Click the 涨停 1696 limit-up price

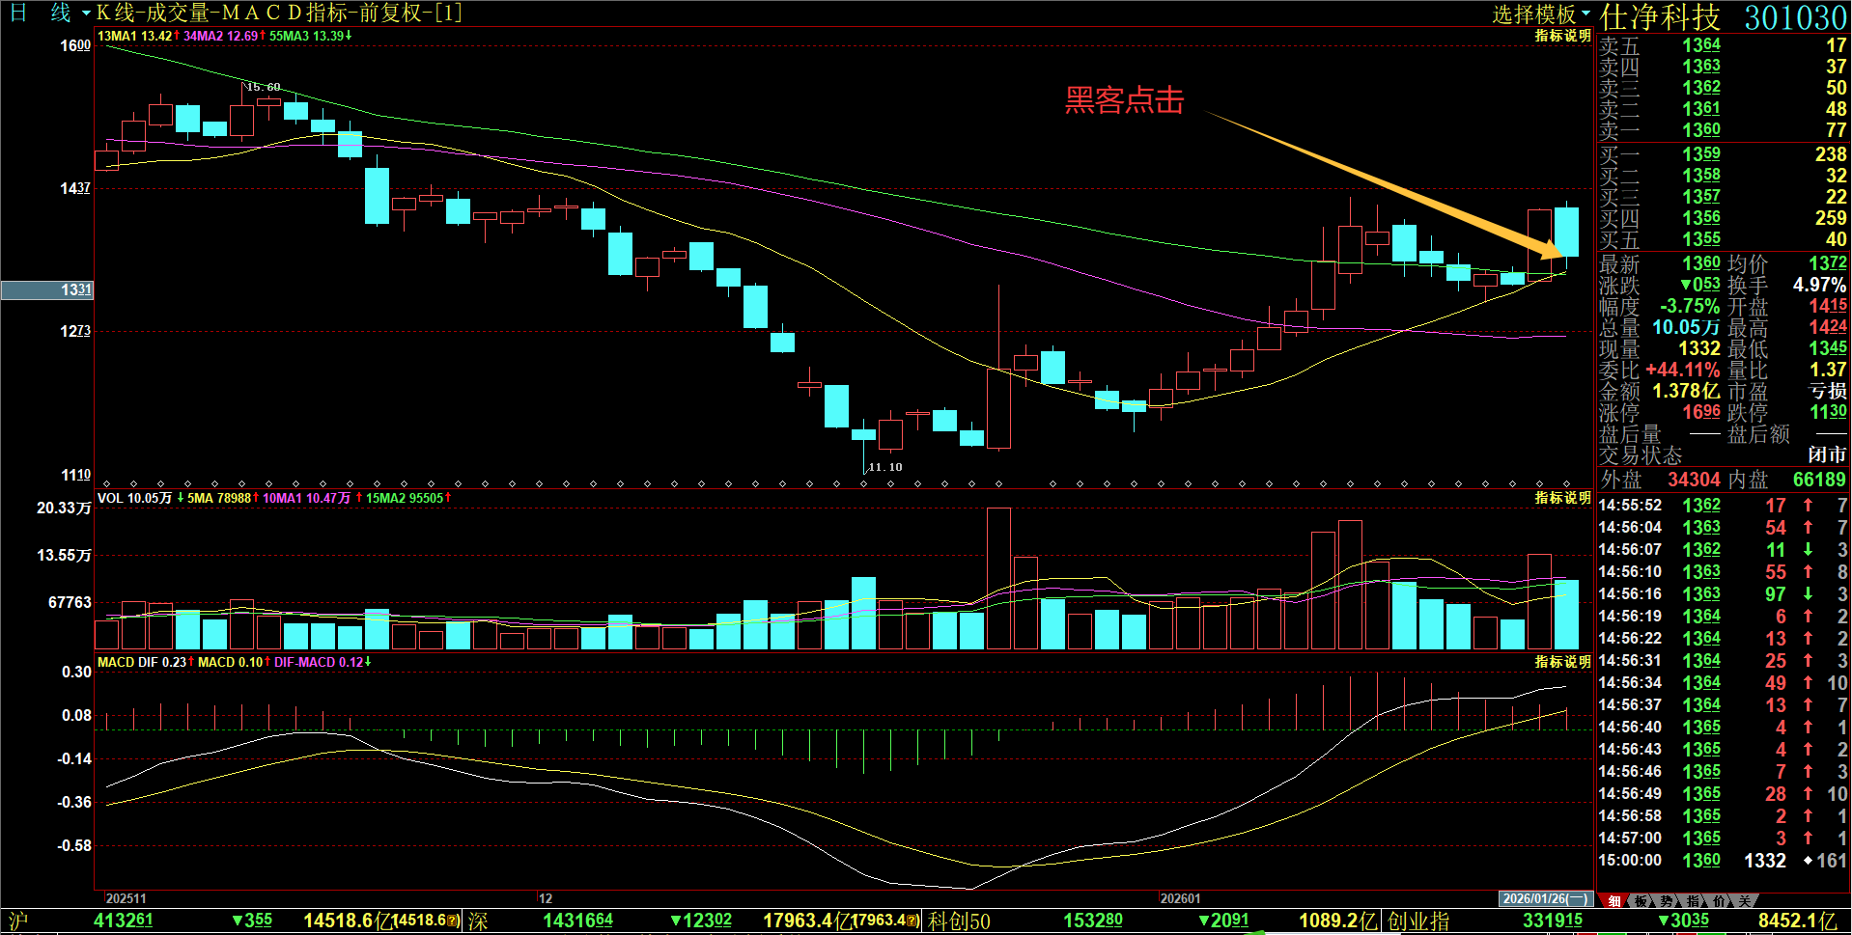pyautogui.click(x=1701, y=412)
